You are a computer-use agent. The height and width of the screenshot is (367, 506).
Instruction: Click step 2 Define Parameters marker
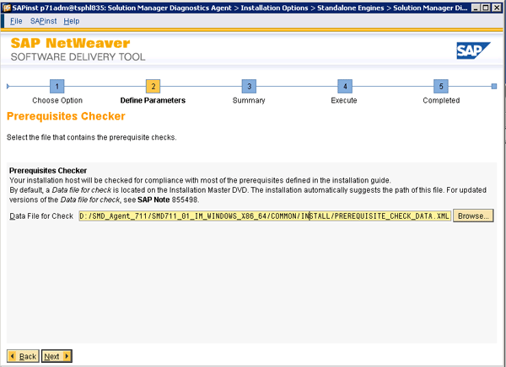click(x=153, y=87)
